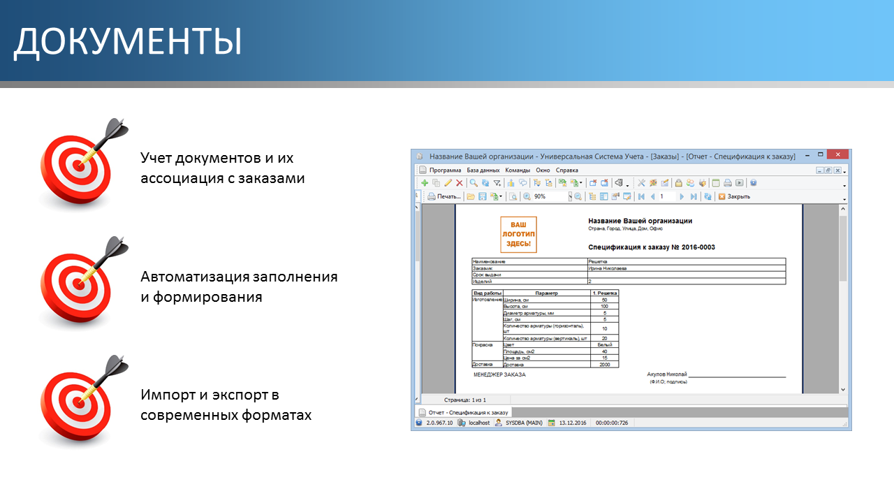
Task: Click the Закрыть button
Action: pos(734,197)
